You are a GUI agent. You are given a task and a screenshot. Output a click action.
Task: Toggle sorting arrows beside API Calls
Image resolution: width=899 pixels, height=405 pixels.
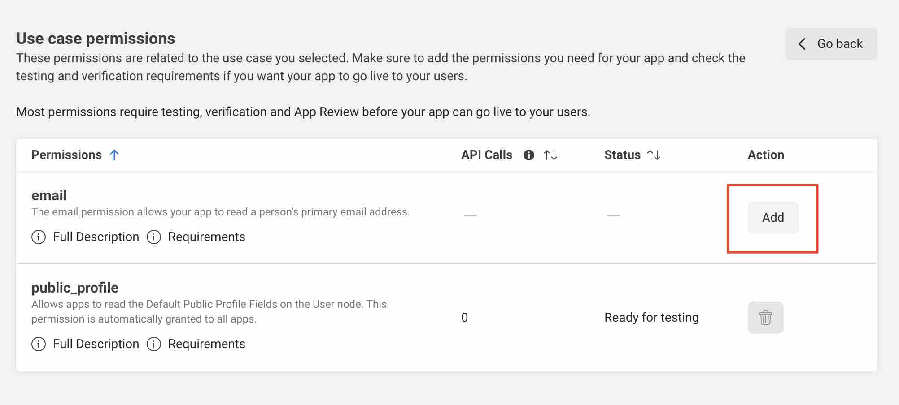tap(550, 155)
